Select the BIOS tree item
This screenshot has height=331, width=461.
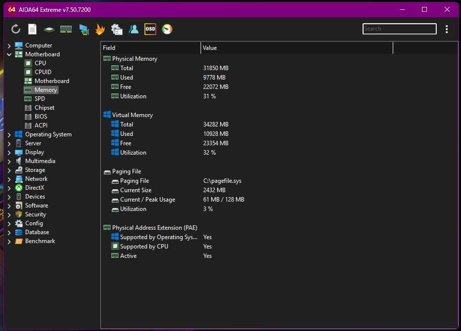point(41,116)
